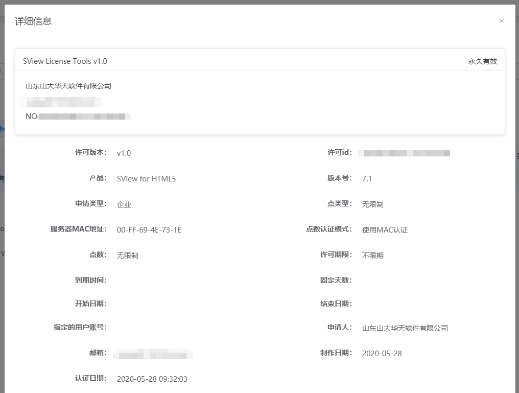Select the 到期时间 label
This screenshot has width=519, height=393.
coord(91,280)
